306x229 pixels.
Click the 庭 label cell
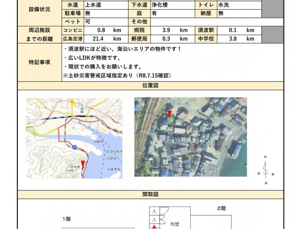pos(139,13)
